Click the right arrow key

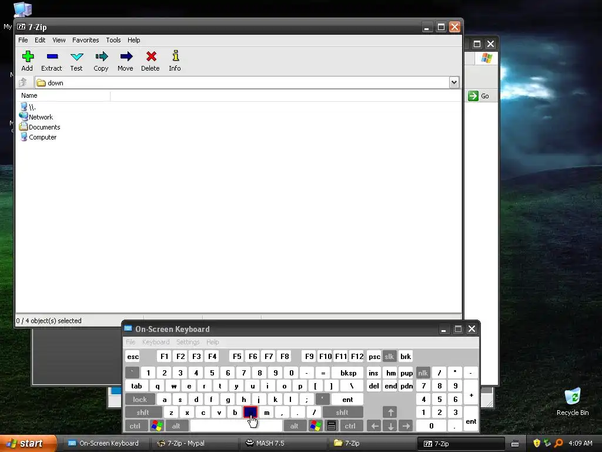click(406, 426)
